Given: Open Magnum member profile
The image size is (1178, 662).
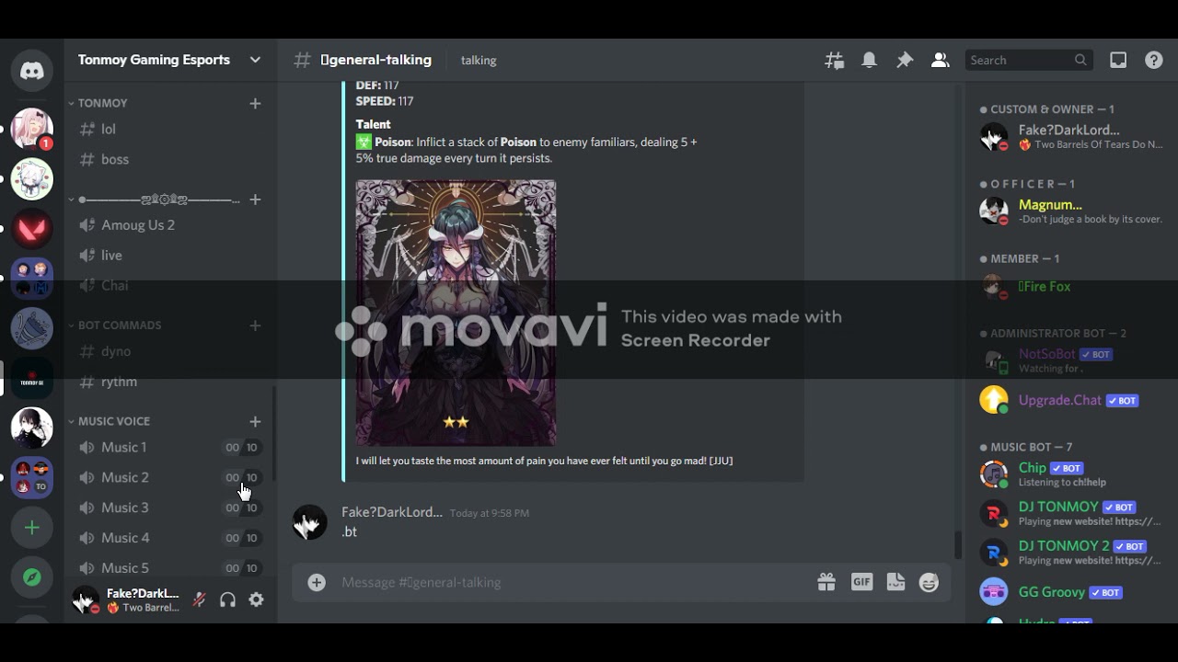Looking at the screenshot, I should tap(1071, 211).
